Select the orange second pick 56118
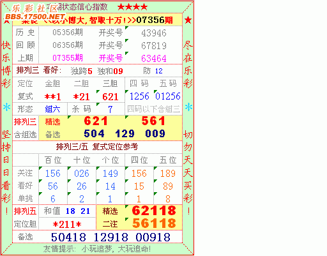Viewport: 327px width, 256px height. (154, 223)
